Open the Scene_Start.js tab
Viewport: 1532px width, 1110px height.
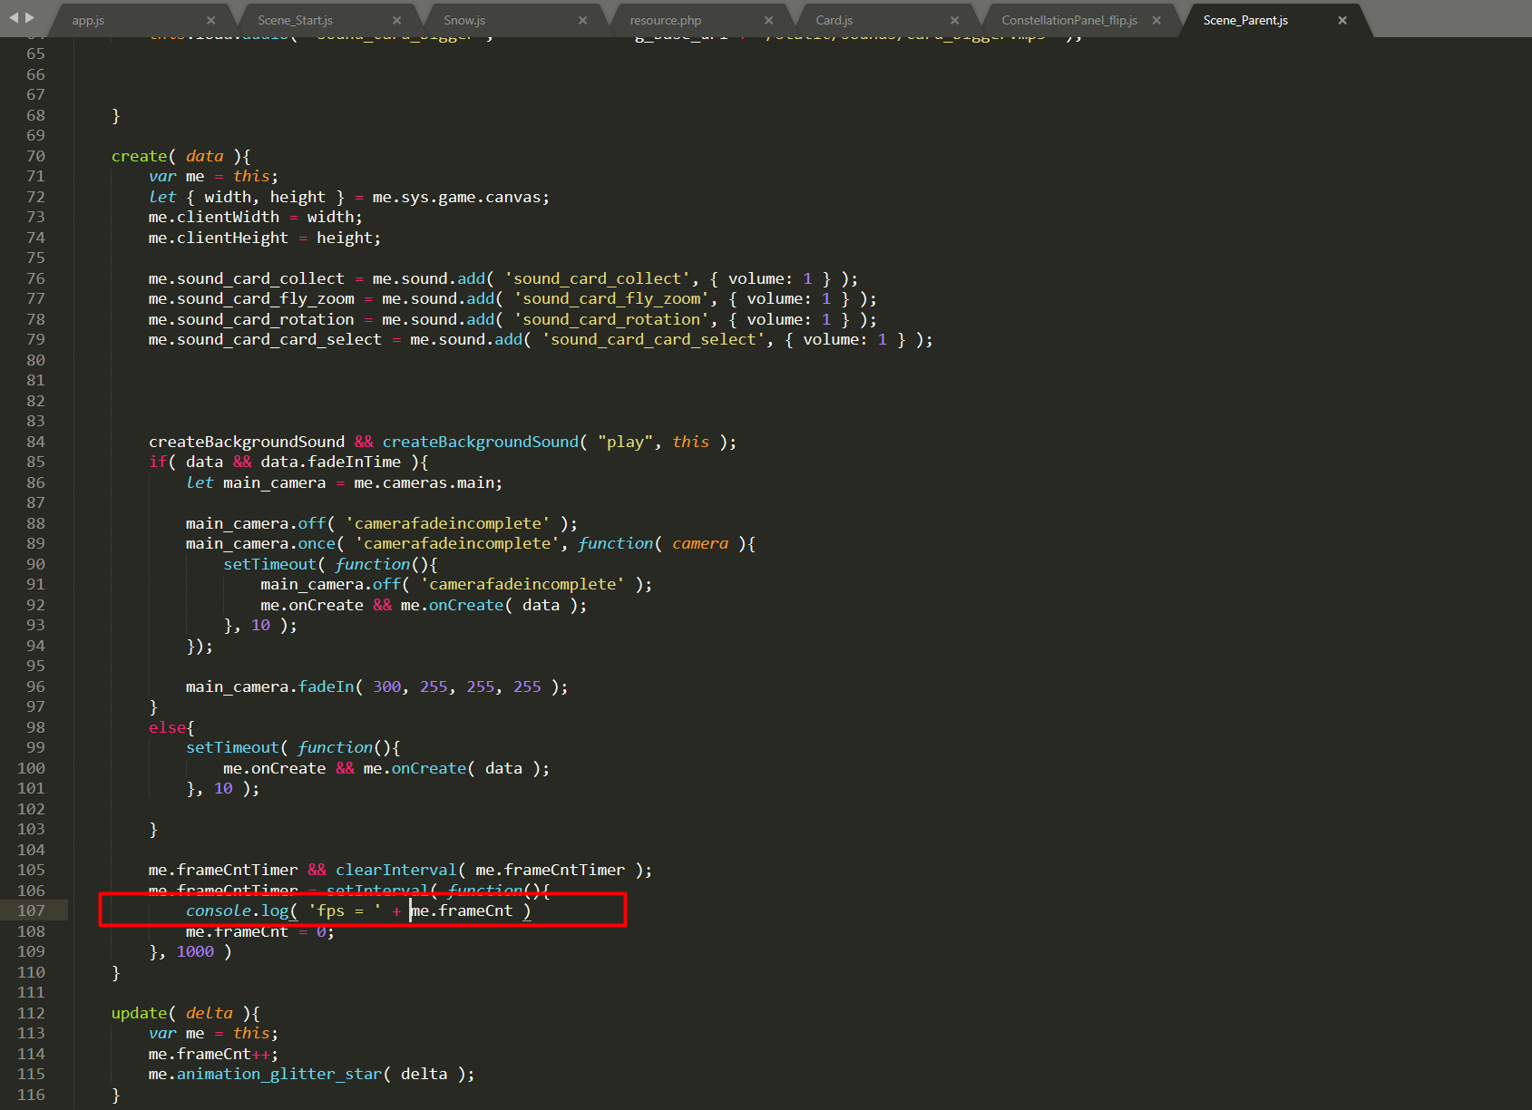(x=295, y=20)
